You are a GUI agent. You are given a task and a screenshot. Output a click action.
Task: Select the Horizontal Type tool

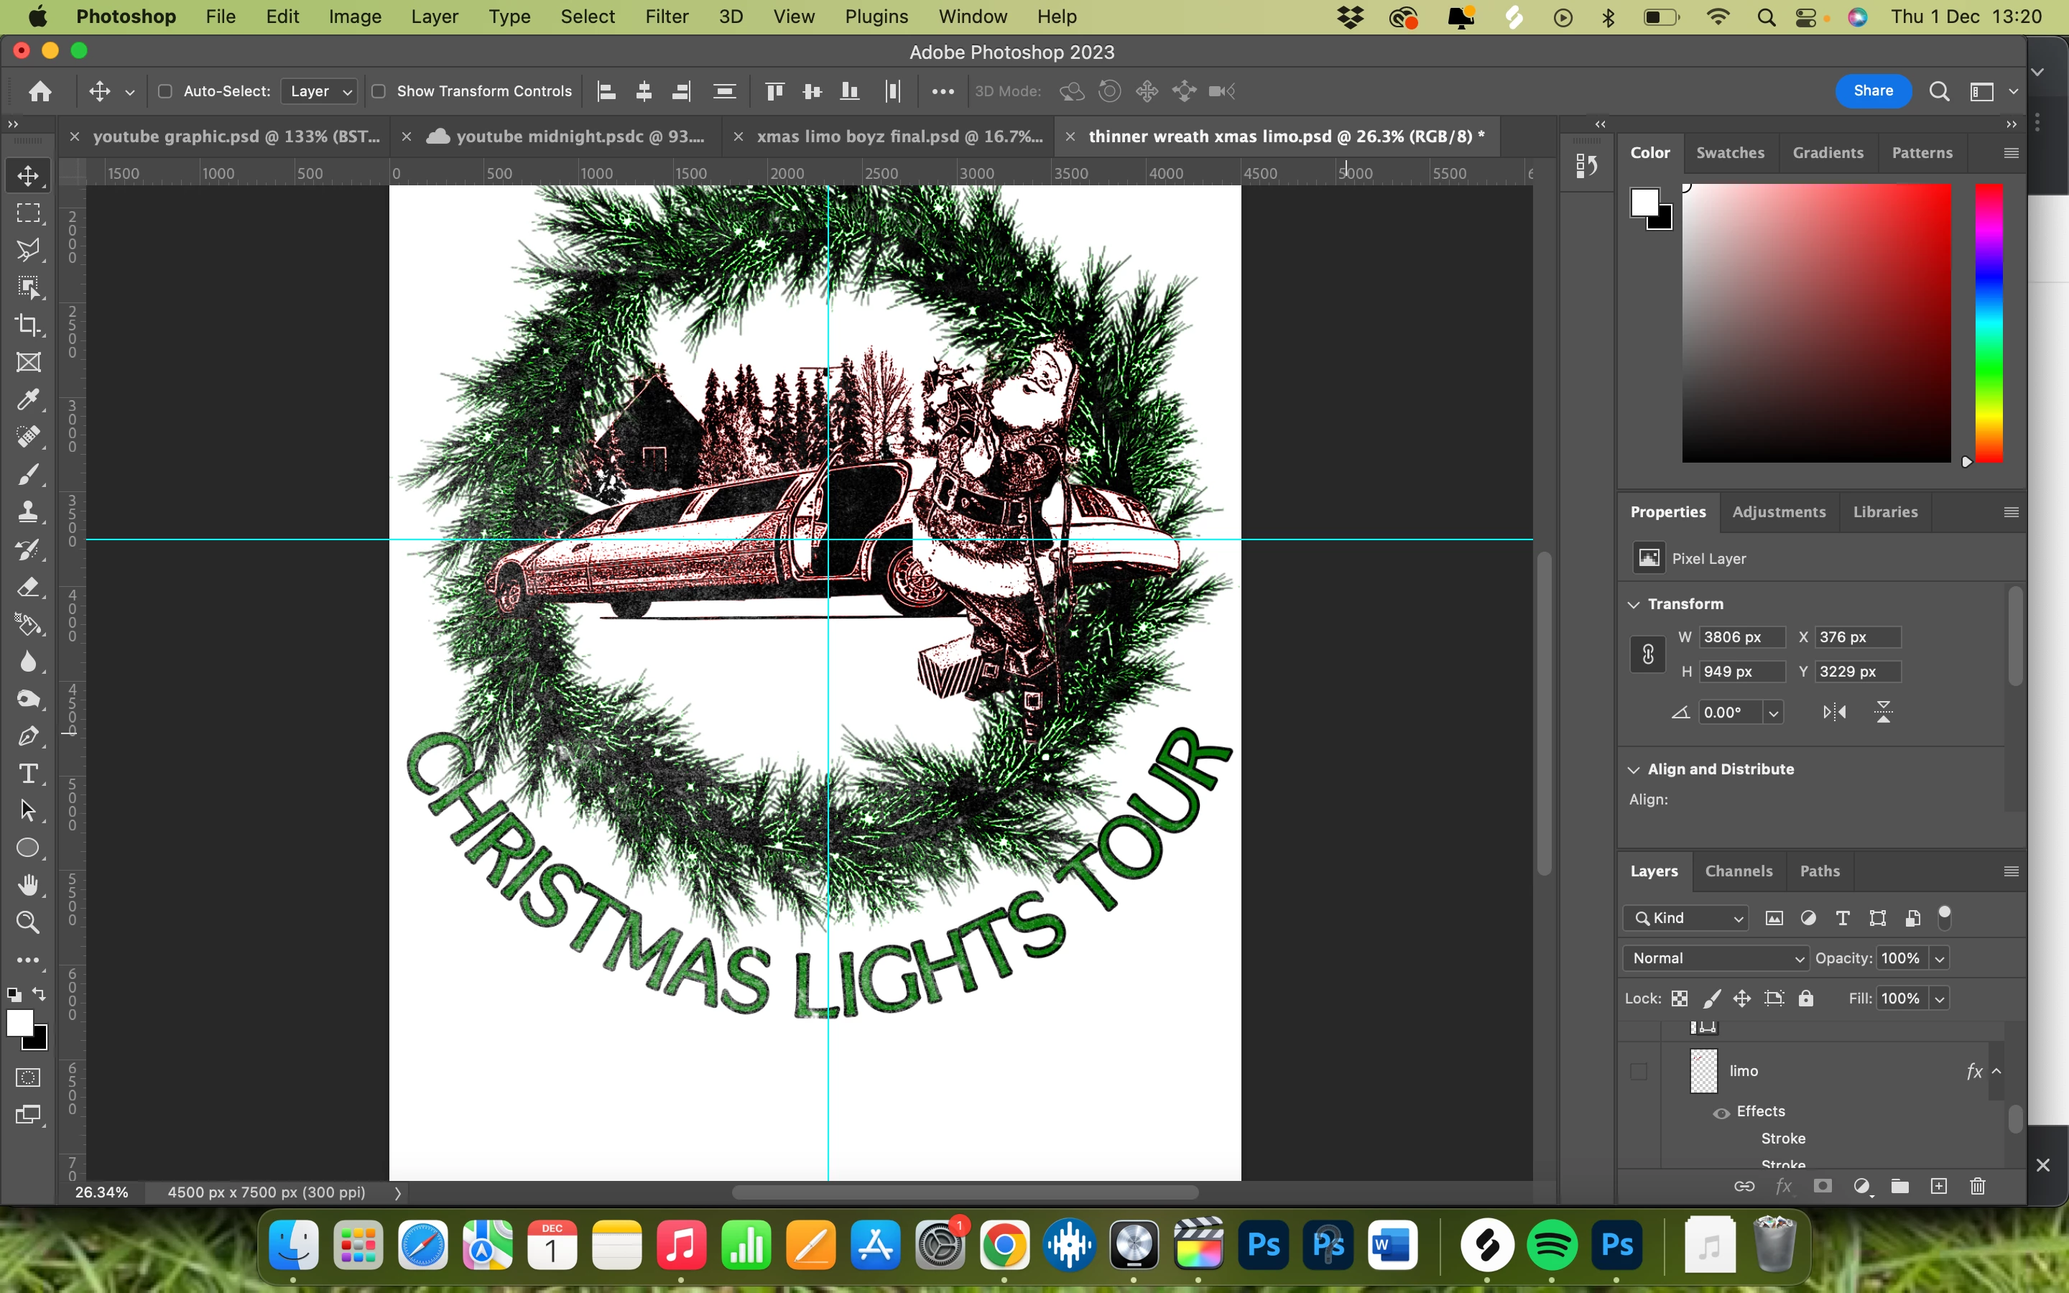28,773
